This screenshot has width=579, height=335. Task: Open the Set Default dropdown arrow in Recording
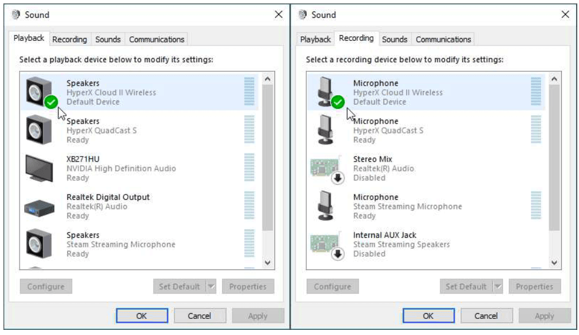pos(497,287)
